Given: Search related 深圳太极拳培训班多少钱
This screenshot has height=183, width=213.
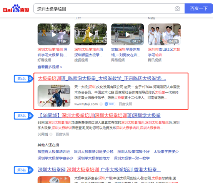Looking at the screenshot, I should point(93,151).
